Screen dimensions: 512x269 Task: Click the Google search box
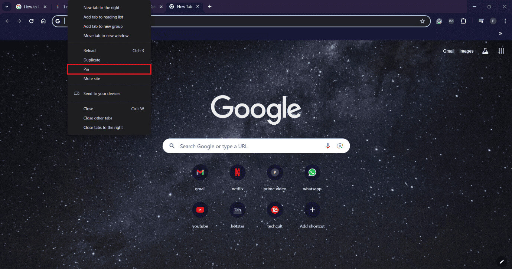(256, 146)
